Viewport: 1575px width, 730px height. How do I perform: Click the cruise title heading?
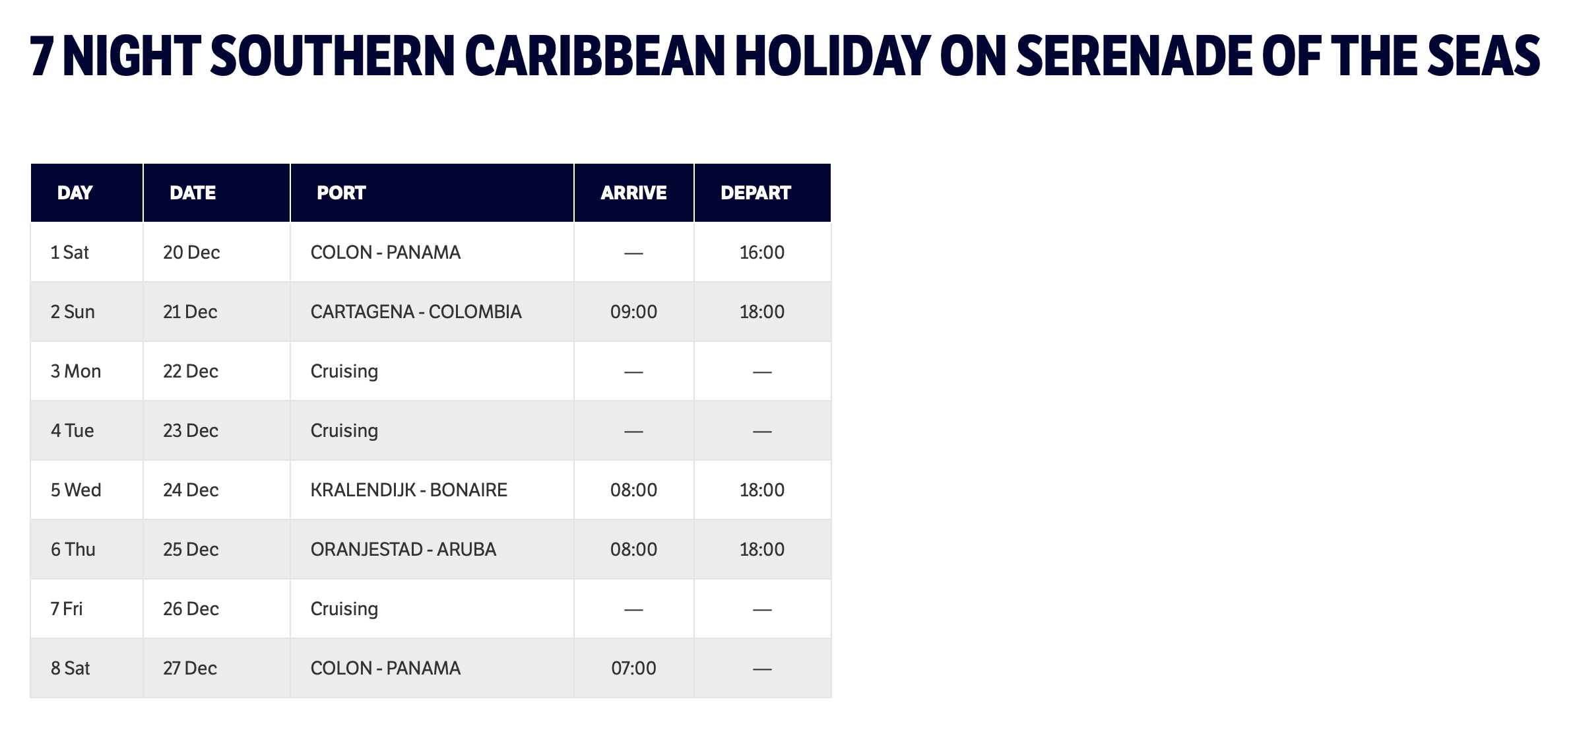(x=785, y=56)
